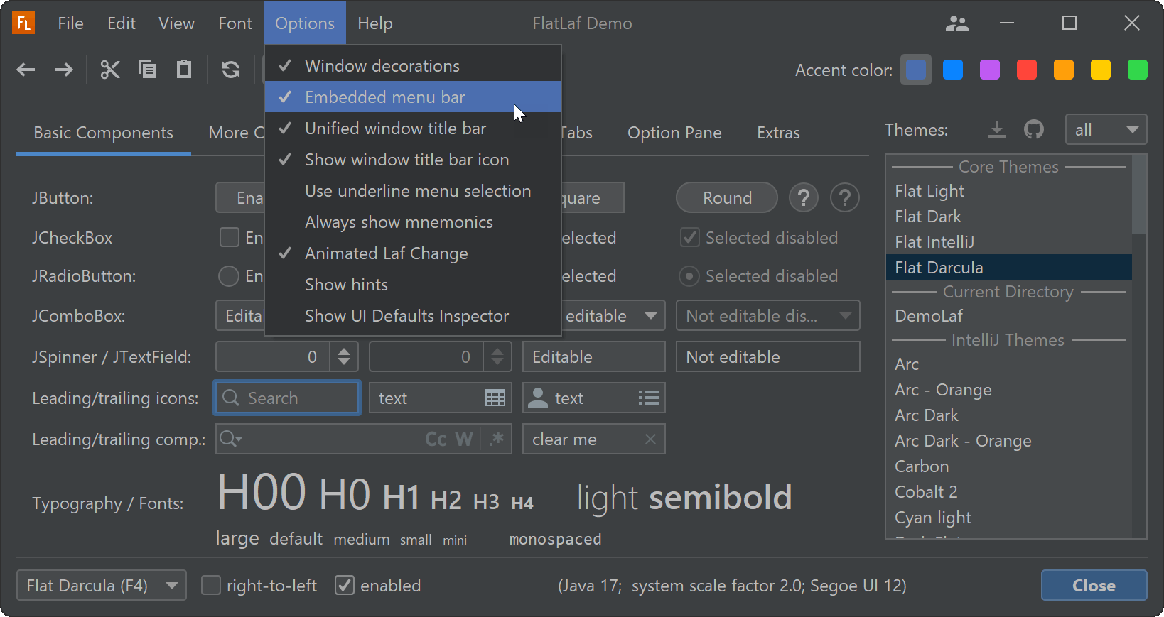
Task: Select Show UI Defaults Inspector menu item
Action: (x=406, y=316)
